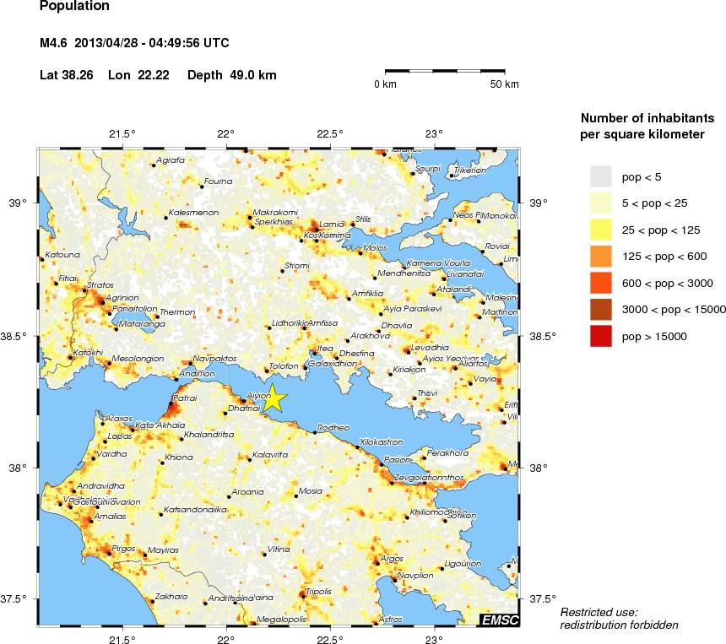The width and height of the screenshot is (726, 644).
Task: Select the Kalavrita city marker dot
Action: [252, 462]
